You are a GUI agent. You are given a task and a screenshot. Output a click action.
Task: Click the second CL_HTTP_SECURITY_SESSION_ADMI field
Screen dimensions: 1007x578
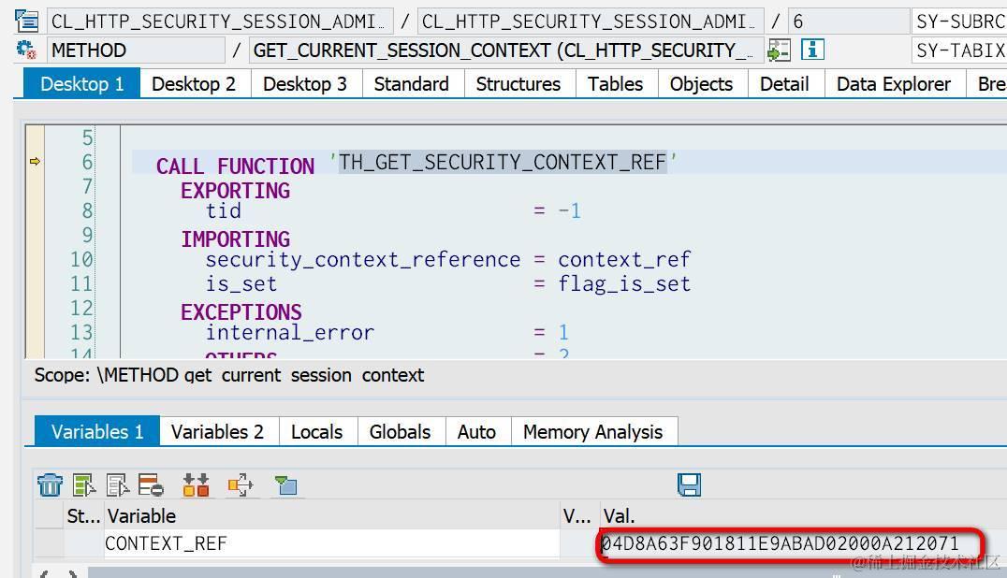591,22
